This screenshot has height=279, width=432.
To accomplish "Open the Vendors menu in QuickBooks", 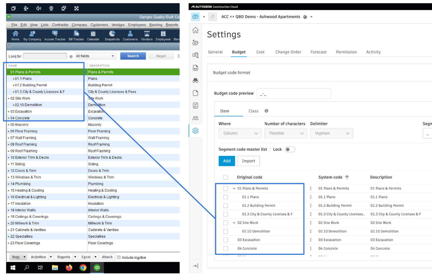I will tap(118, 25).
